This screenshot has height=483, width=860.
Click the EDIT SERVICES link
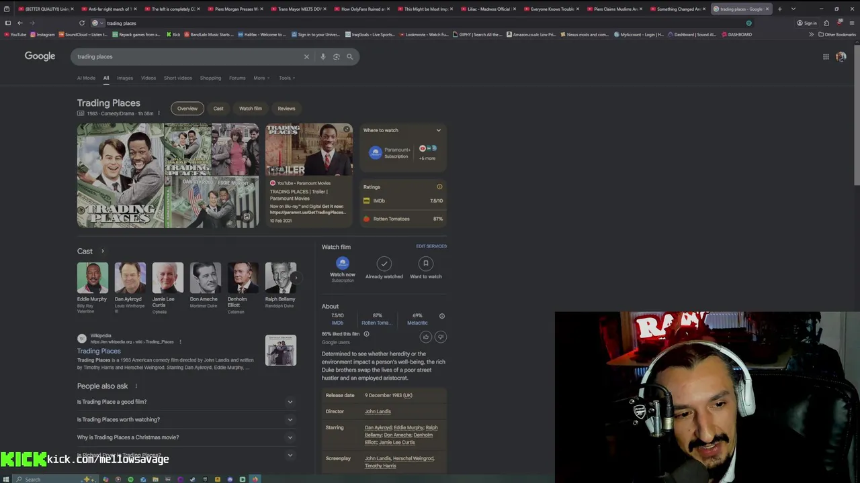(x=431, y=246)
